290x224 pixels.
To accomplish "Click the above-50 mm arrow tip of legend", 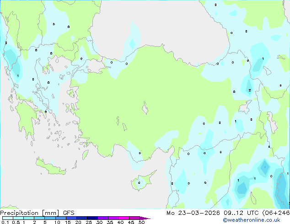I will click(x=145, y=218).
